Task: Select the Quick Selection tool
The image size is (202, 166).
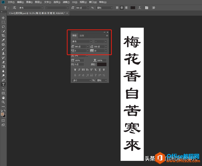Action: [x=3, y=31]
